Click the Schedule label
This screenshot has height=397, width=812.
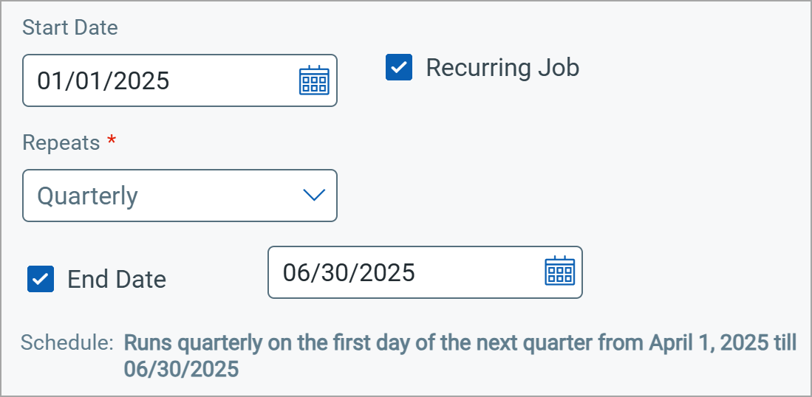[66, 342]
